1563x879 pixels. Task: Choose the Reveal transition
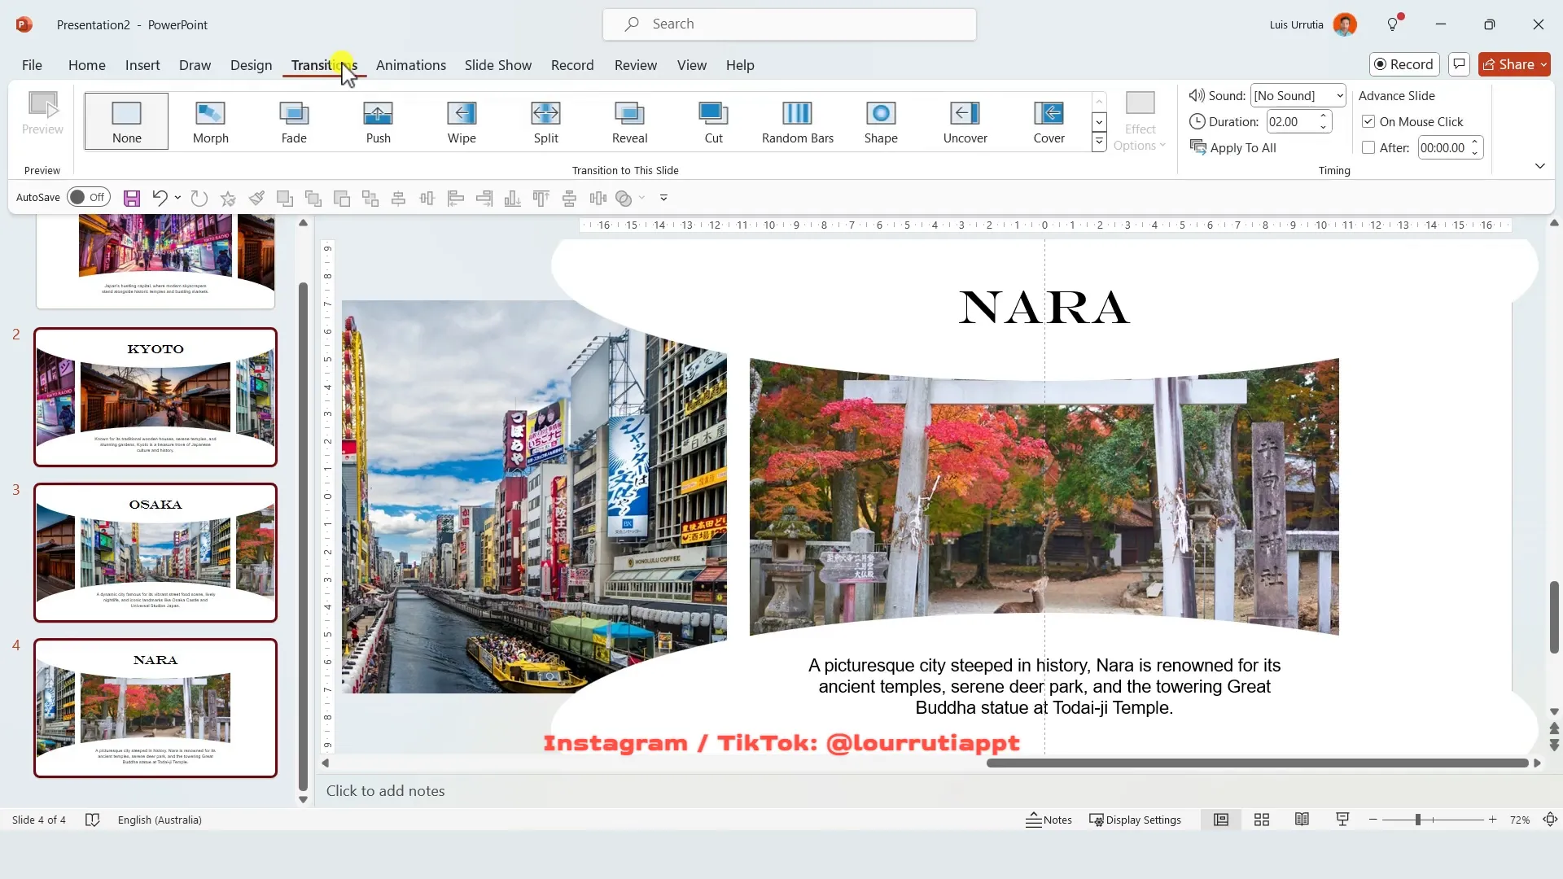click(x=629, y=121)
